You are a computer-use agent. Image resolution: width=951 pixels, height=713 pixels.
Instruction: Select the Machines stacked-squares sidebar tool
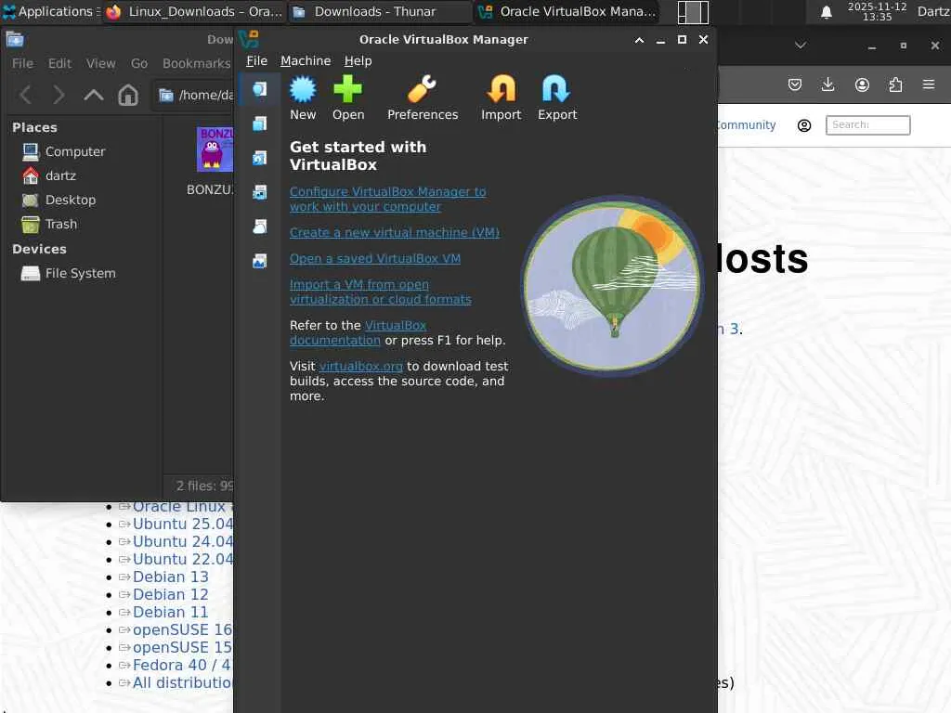(x=260, y=123)
